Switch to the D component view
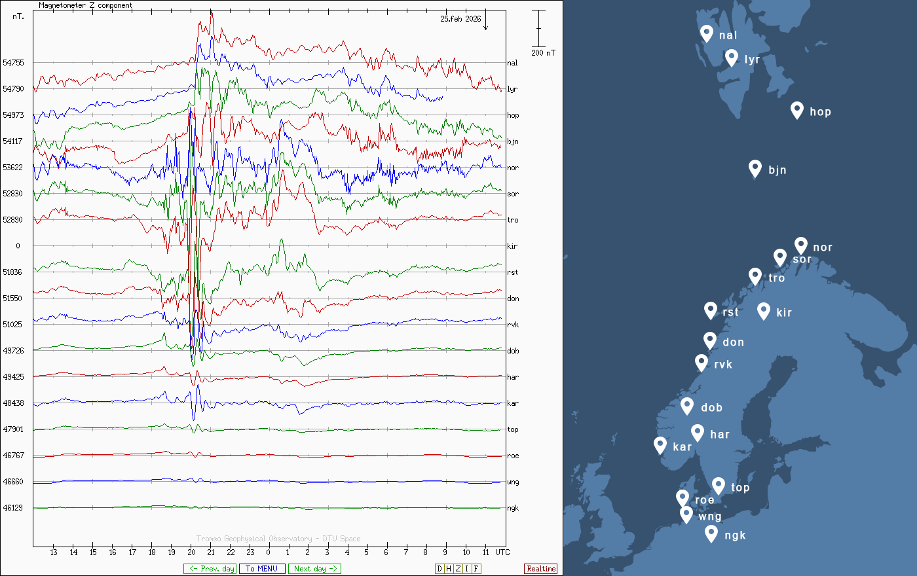The height and width of the screenshot is (576, 917). (440, 569)
